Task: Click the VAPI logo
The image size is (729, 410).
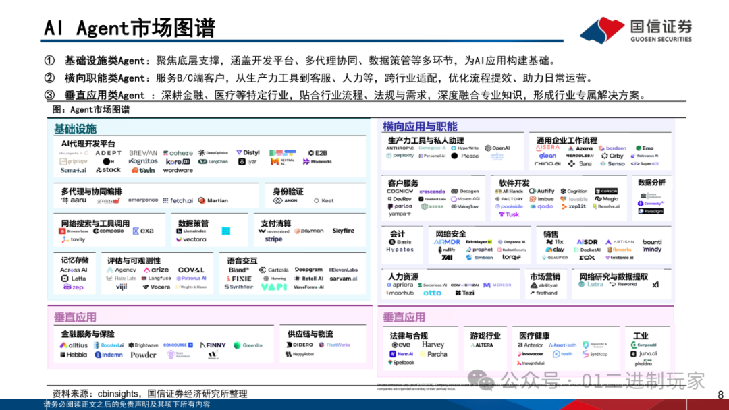Action: tap(273, 287)
